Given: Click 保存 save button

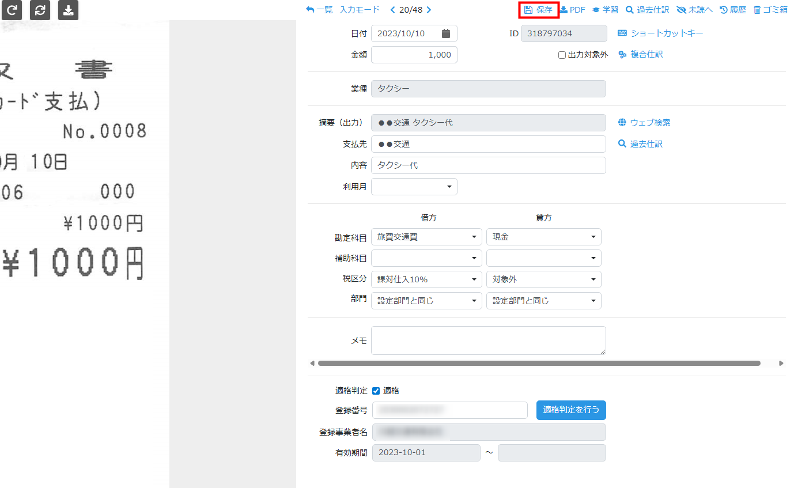Looking at the screenshot, I should (x=538, y=10).
